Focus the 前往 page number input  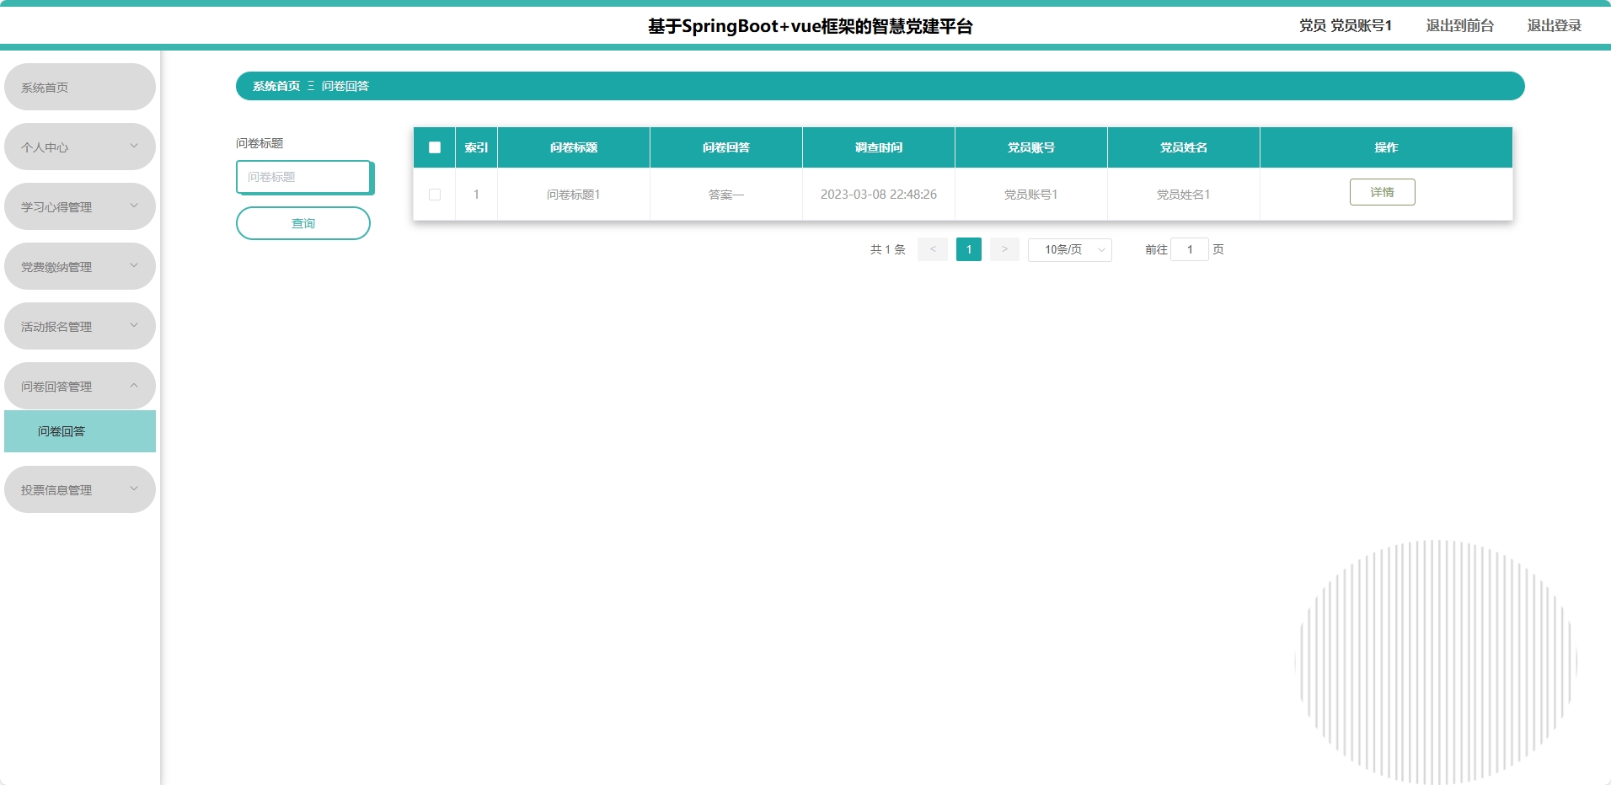[1190, 249]
